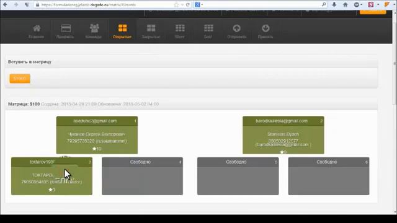Open dropdown arrow next to S extension

point(378,4)
